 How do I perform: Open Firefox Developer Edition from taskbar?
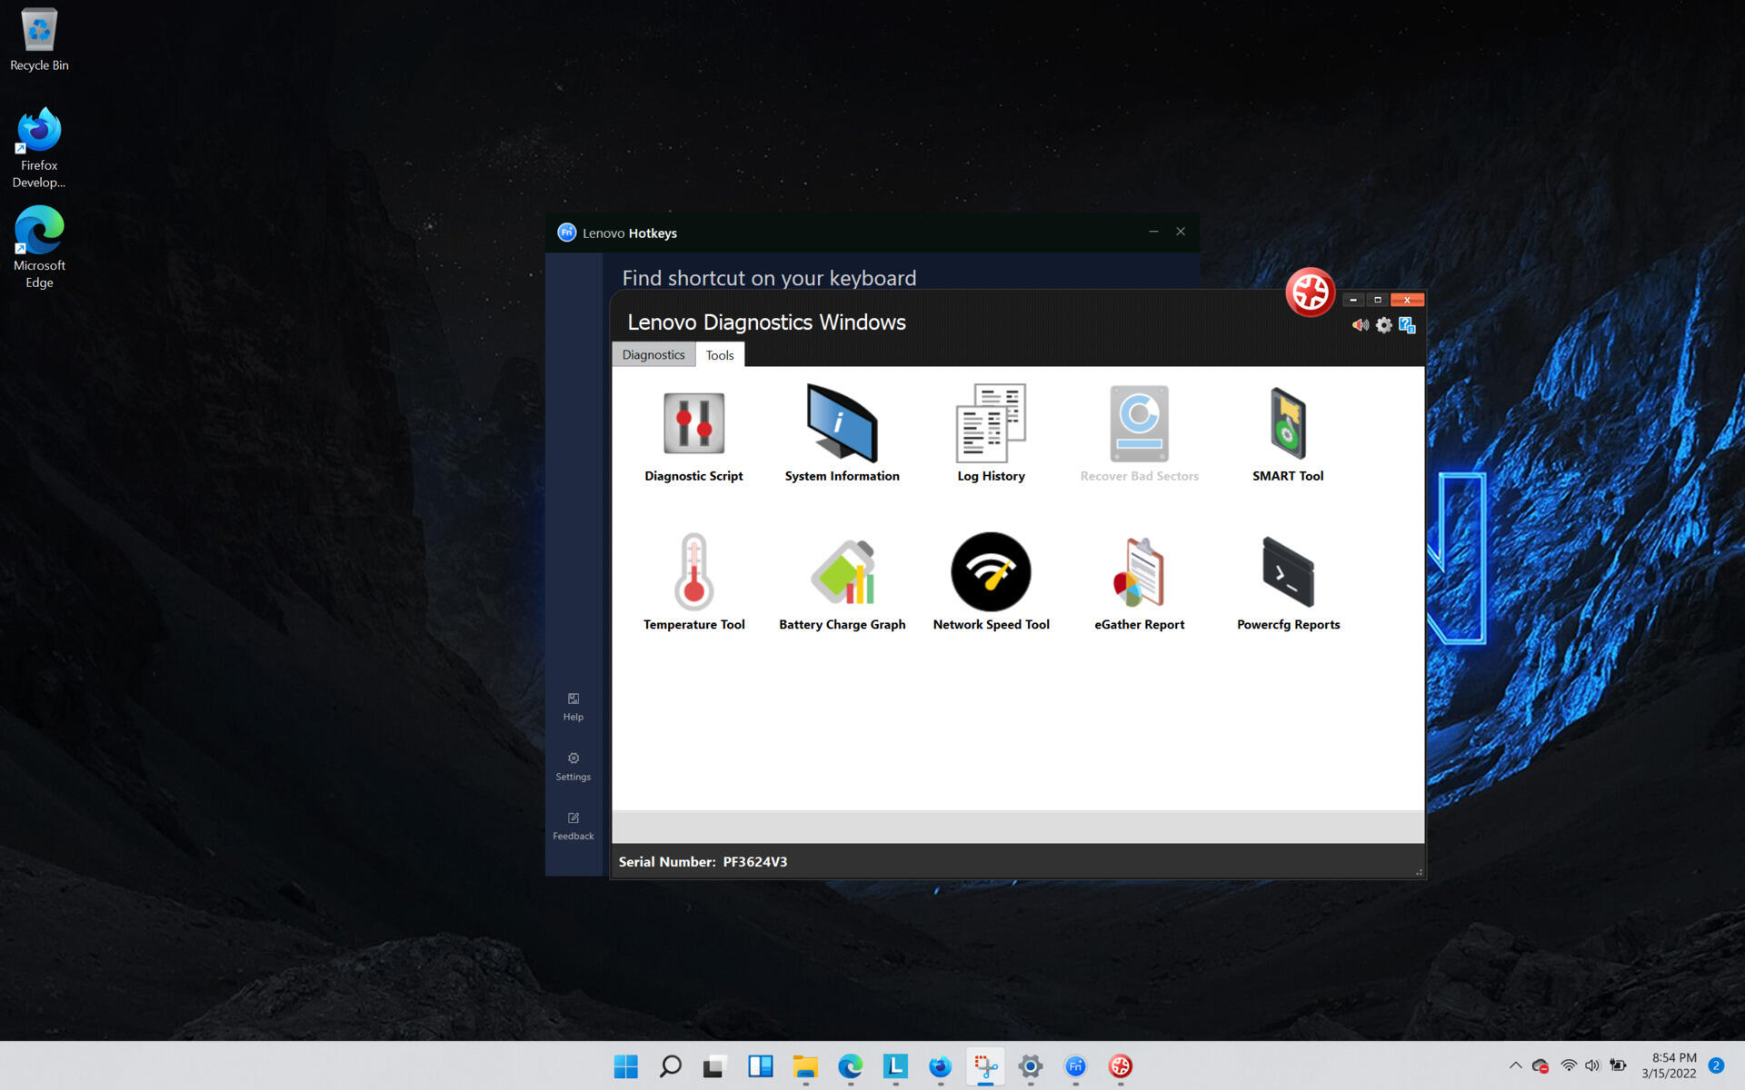940,1066
